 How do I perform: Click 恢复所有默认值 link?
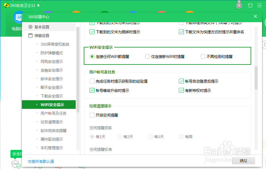coord(41,161)
